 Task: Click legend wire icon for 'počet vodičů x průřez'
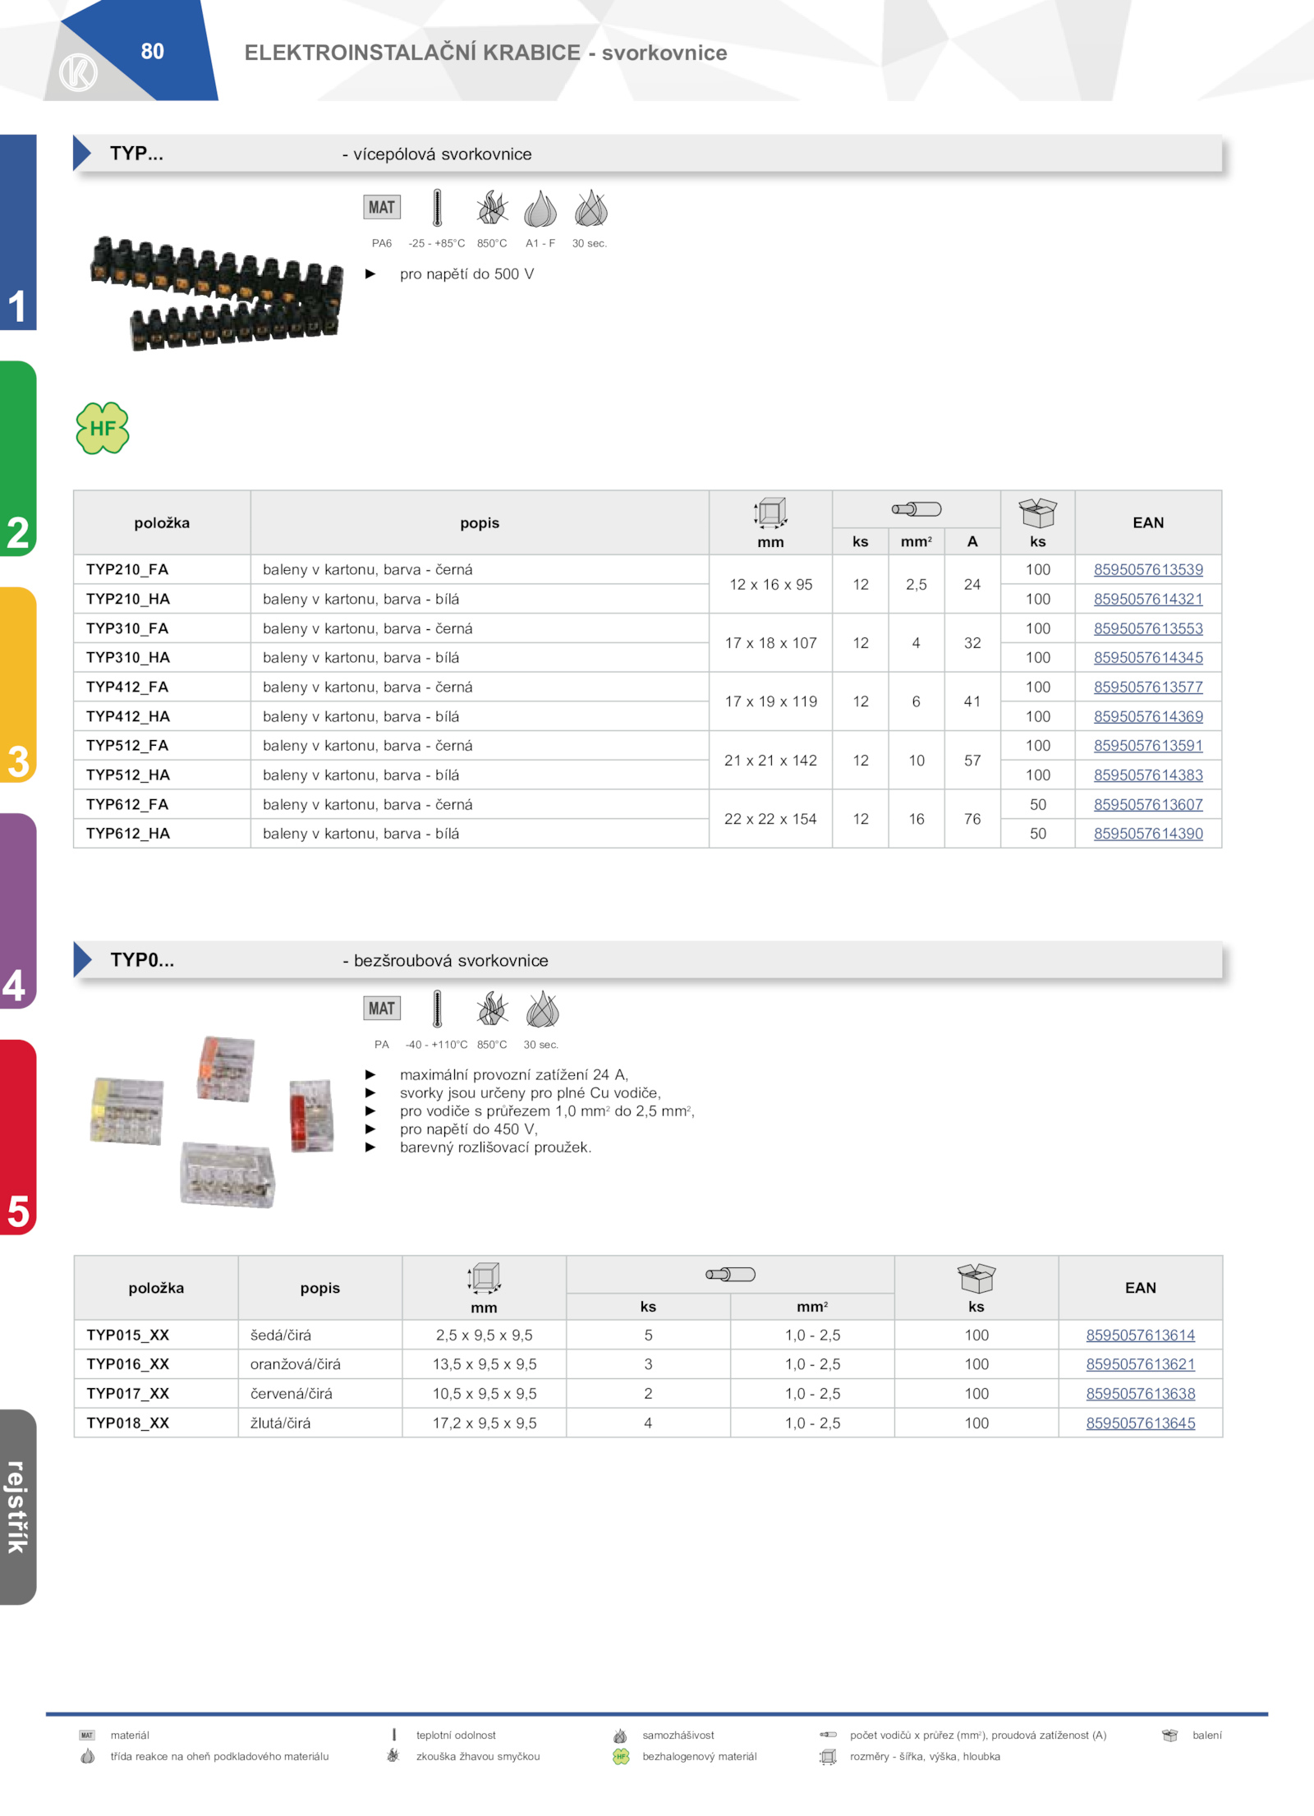(x=828, y=1735)
